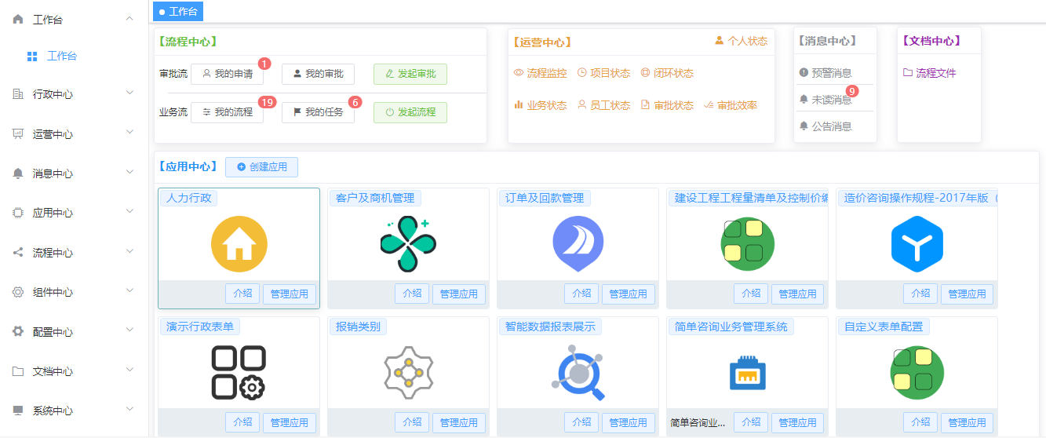Click the 订单及回款管理 blue pin icon
Viewport: 1046px width, 438px height.
click(x=578, y=244)
